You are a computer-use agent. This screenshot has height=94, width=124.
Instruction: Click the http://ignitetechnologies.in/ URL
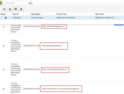tap(52, 46)
